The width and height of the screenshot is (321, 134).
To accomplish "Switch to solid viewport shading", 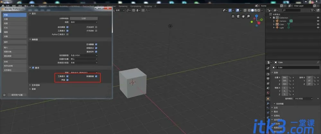I will tap(252, 10).
